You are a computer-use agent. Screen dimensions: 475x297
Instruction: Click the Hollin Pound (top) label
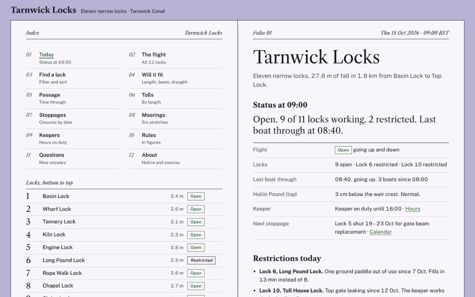[275, 194]
